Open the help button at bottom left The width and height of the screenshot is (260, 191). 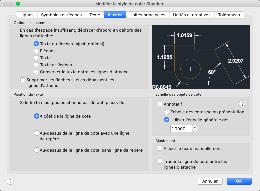[10, 181]
